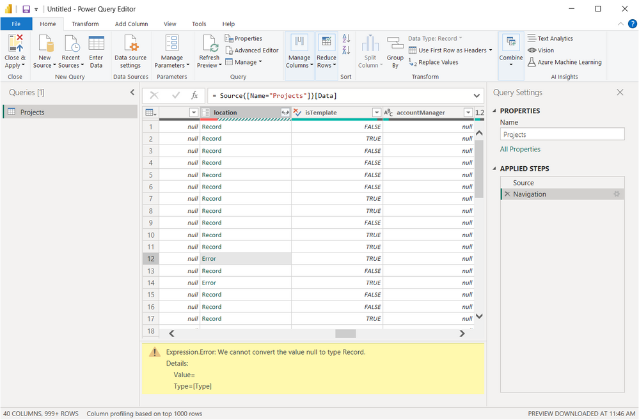Click the location column header

click(225, 113)
